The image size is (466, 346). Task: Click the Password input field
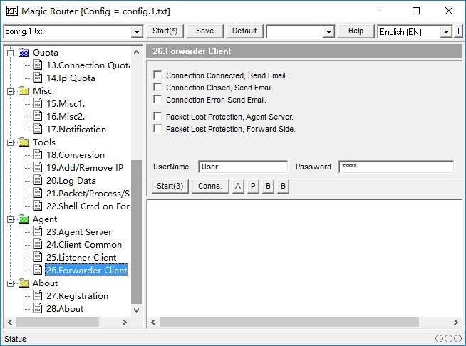tap(396, 167)
